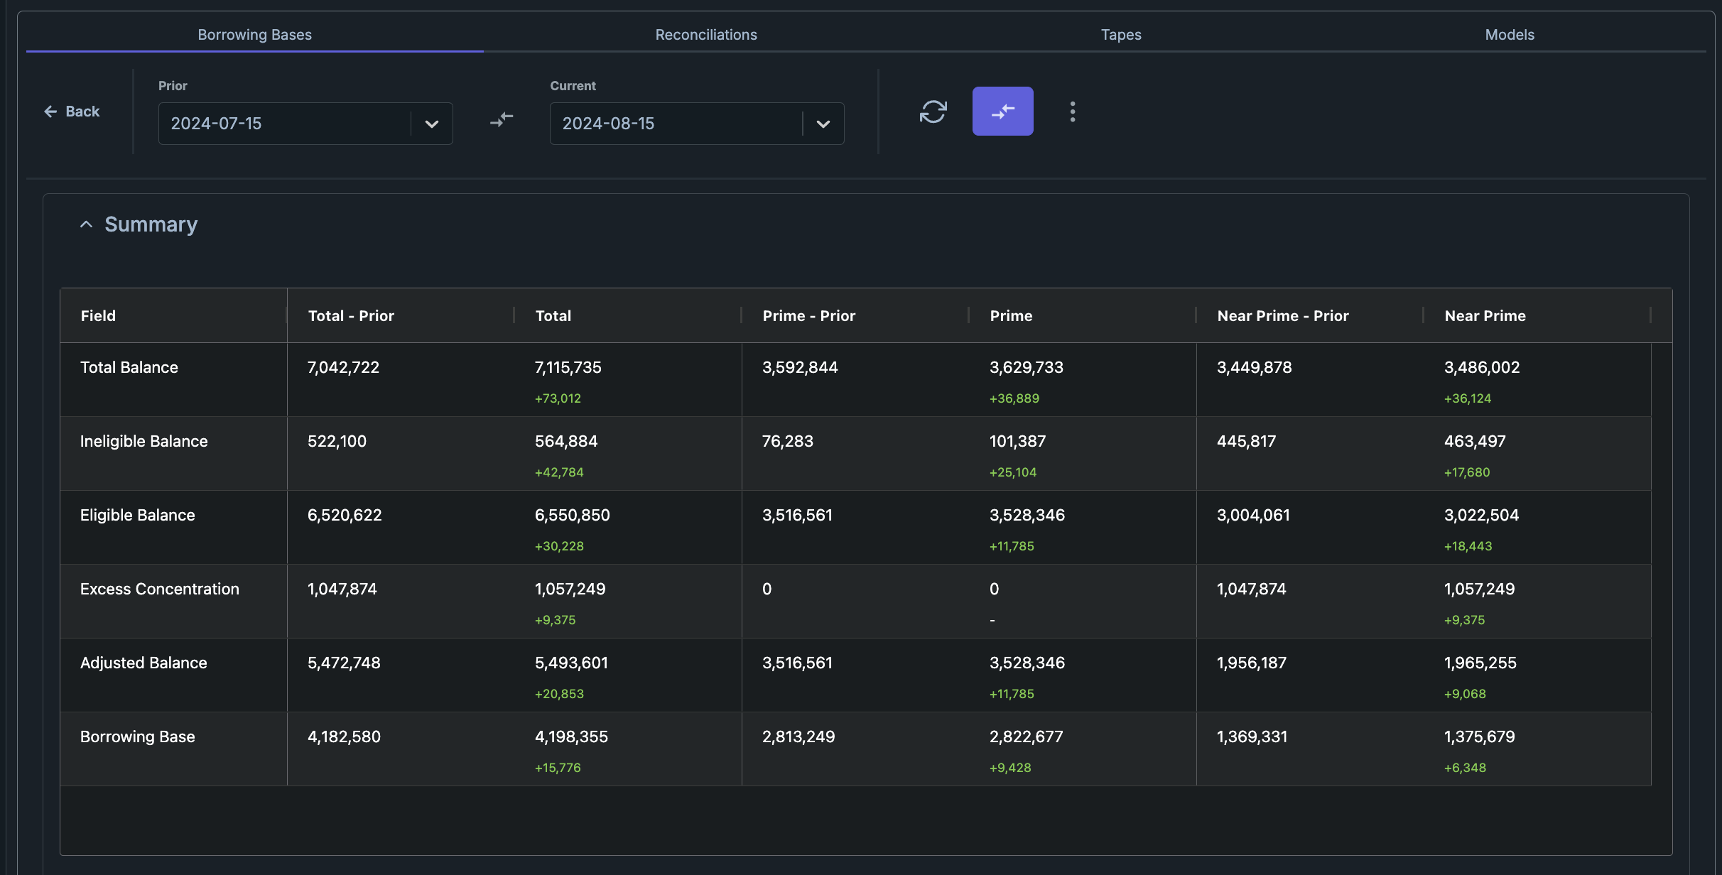This screenshot has height=875, width=1722.
Task: Click the Near Prime column header
Action: tap(1485, 316)
